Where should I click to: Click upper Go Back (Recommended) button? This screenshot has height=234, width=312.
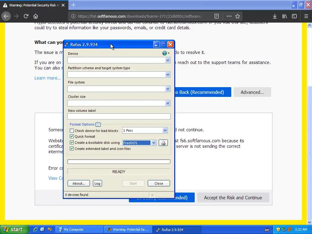point(203,92)
